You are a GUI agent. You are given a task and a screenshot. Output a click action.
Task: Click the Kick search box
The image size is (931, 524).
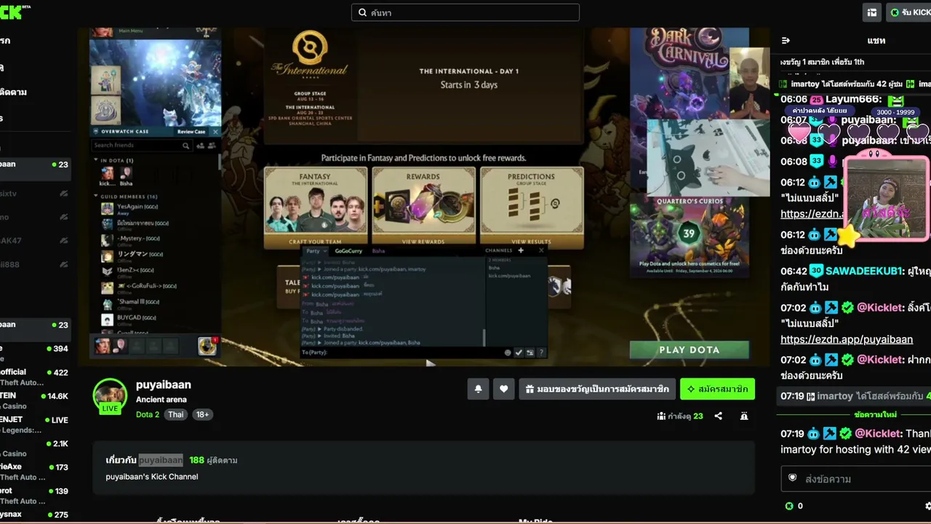(465, 12)
